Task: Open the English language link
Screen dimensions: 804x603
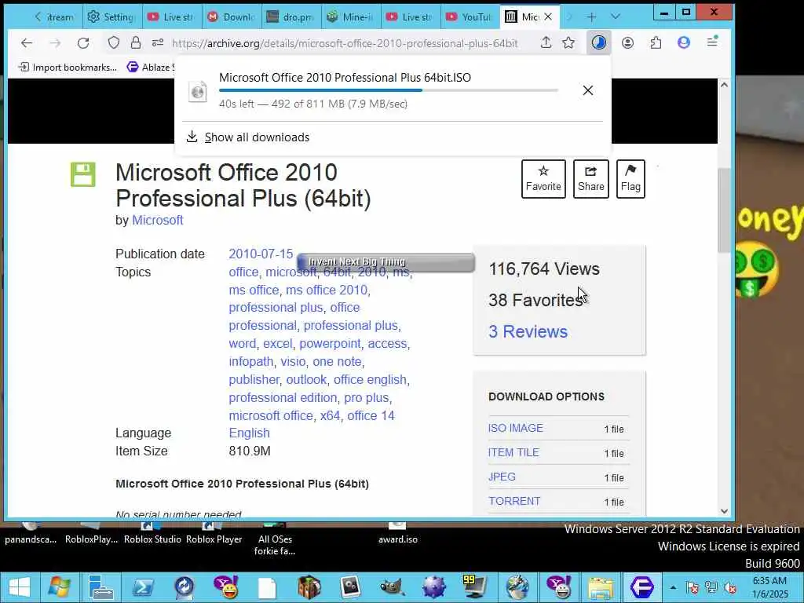Action: (x=249, y=433)
